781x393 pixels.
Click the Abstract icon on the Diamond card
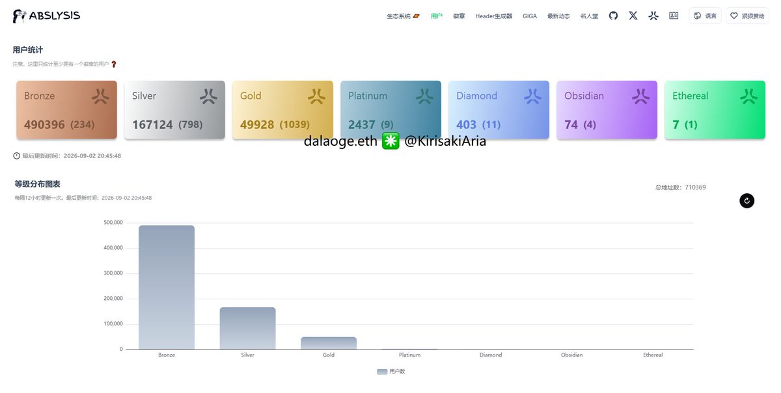(532, 96)
